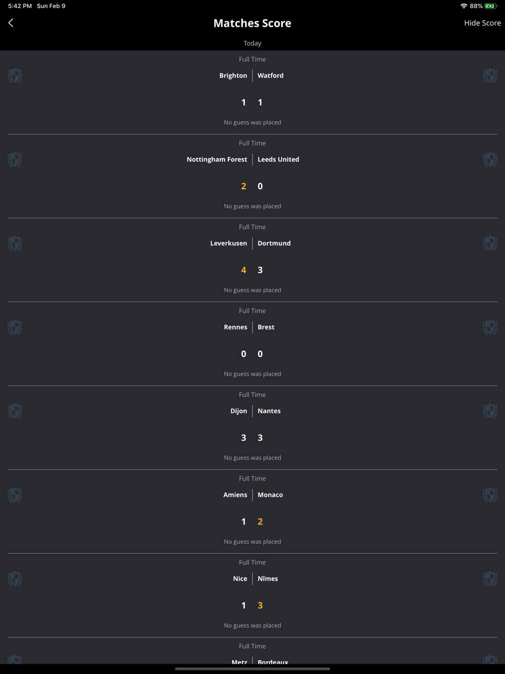Viewport: 505px width, 674px height.
Task: Tap the back arrow icon
Action: click(11, 23)
